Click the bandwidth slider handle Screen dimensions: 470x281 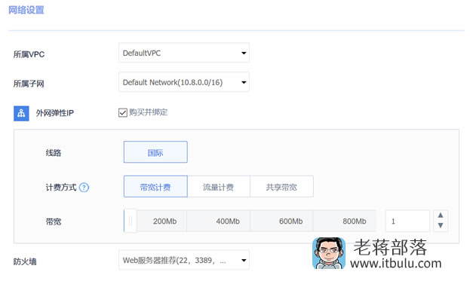pyautogui.click(x=131, y=221)
